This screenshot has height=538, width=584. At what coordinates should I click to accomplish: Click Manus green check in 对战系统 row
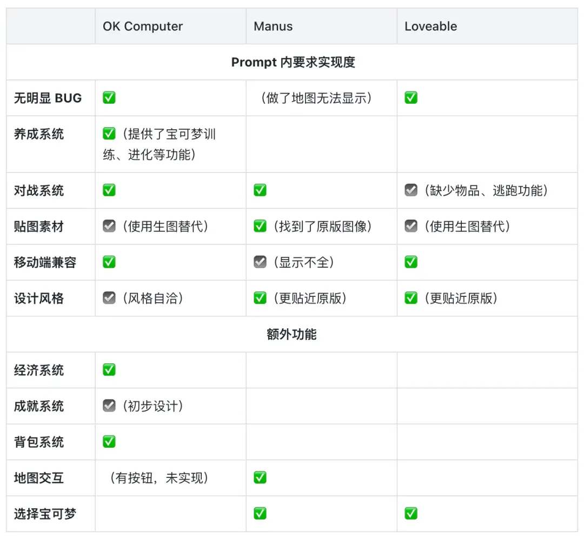(x=260, y=190)
